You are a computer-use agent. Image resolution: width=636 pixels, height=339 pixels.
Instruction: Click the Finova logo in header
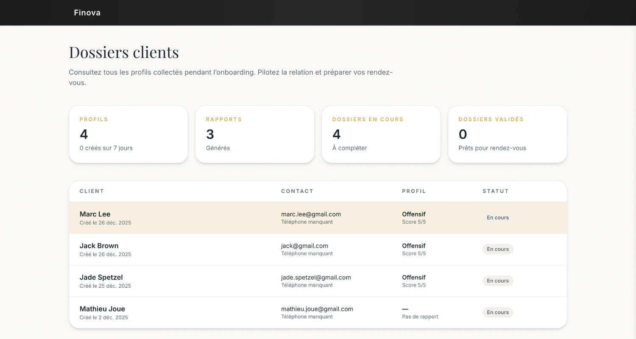tap(87, 13)
